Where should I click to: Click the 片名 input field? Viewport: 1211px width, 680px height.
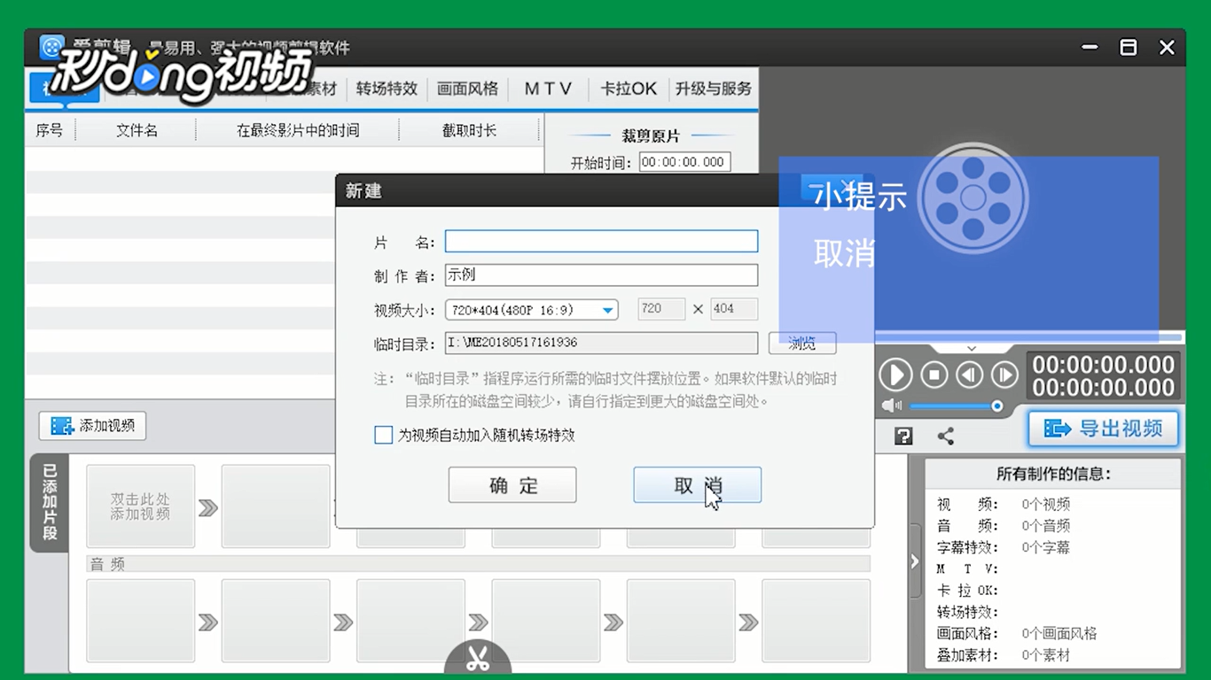pyautogui.click(x=600, y=240)
